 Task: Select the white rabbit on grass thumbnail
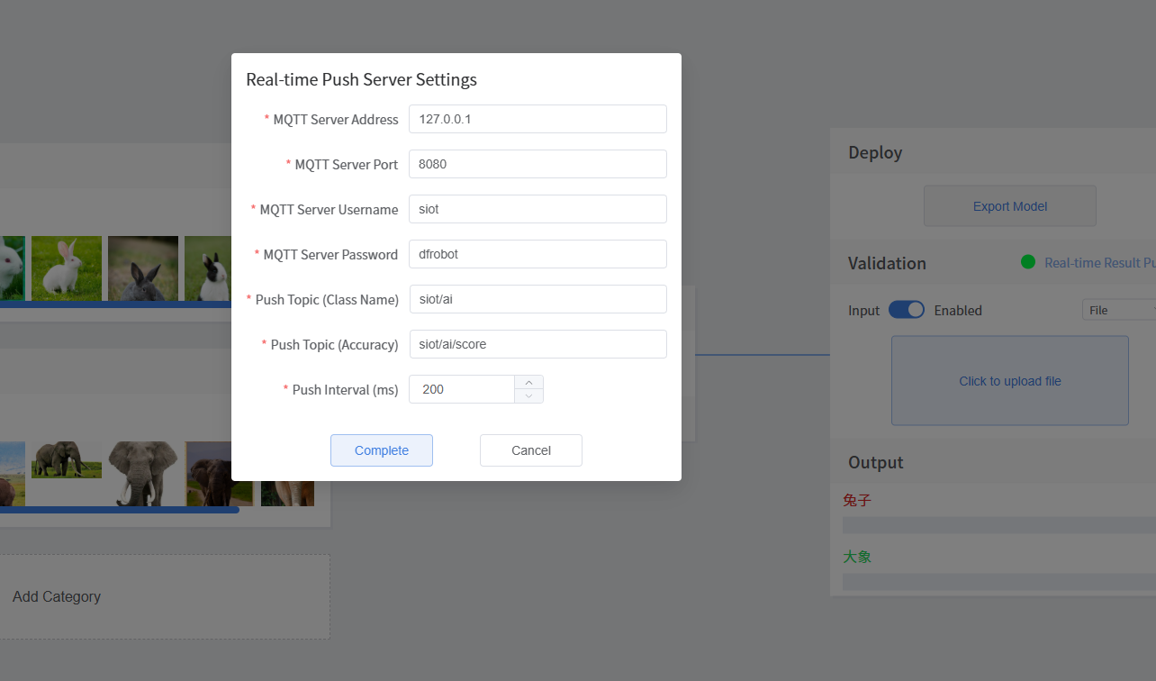click(x=67, y=268)
